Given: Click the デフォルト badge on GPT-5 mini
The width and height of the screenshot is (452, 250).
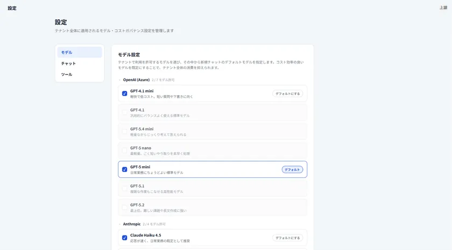Looking at the screenshot, I should pyautogui.click(x=292, y=170).
